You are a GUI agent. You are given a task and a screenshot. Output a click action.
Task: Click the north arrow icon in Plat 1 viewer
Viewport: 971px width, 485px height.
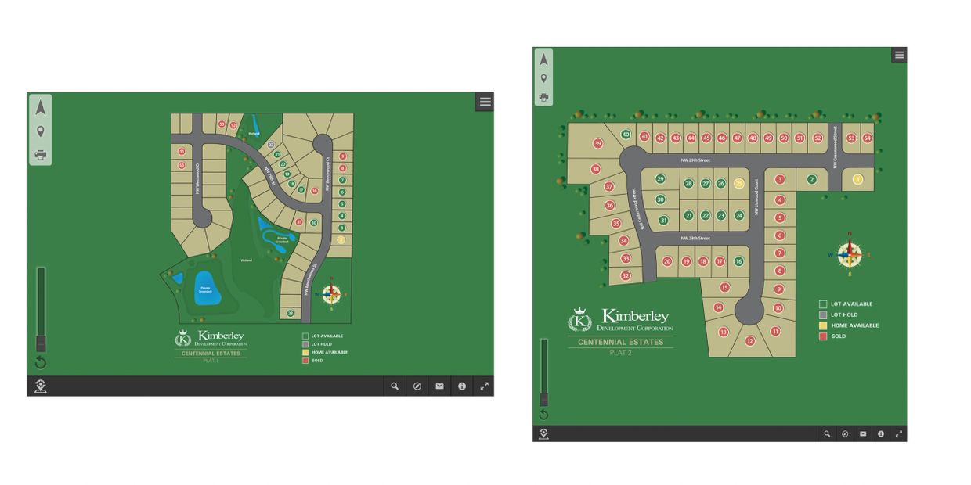click(41, 108)
